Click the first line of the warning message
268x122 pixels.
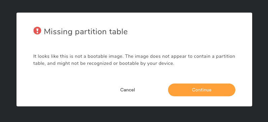tap(134, 56)
